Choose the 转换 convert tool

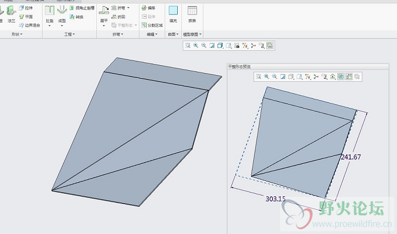pos(76,17)
